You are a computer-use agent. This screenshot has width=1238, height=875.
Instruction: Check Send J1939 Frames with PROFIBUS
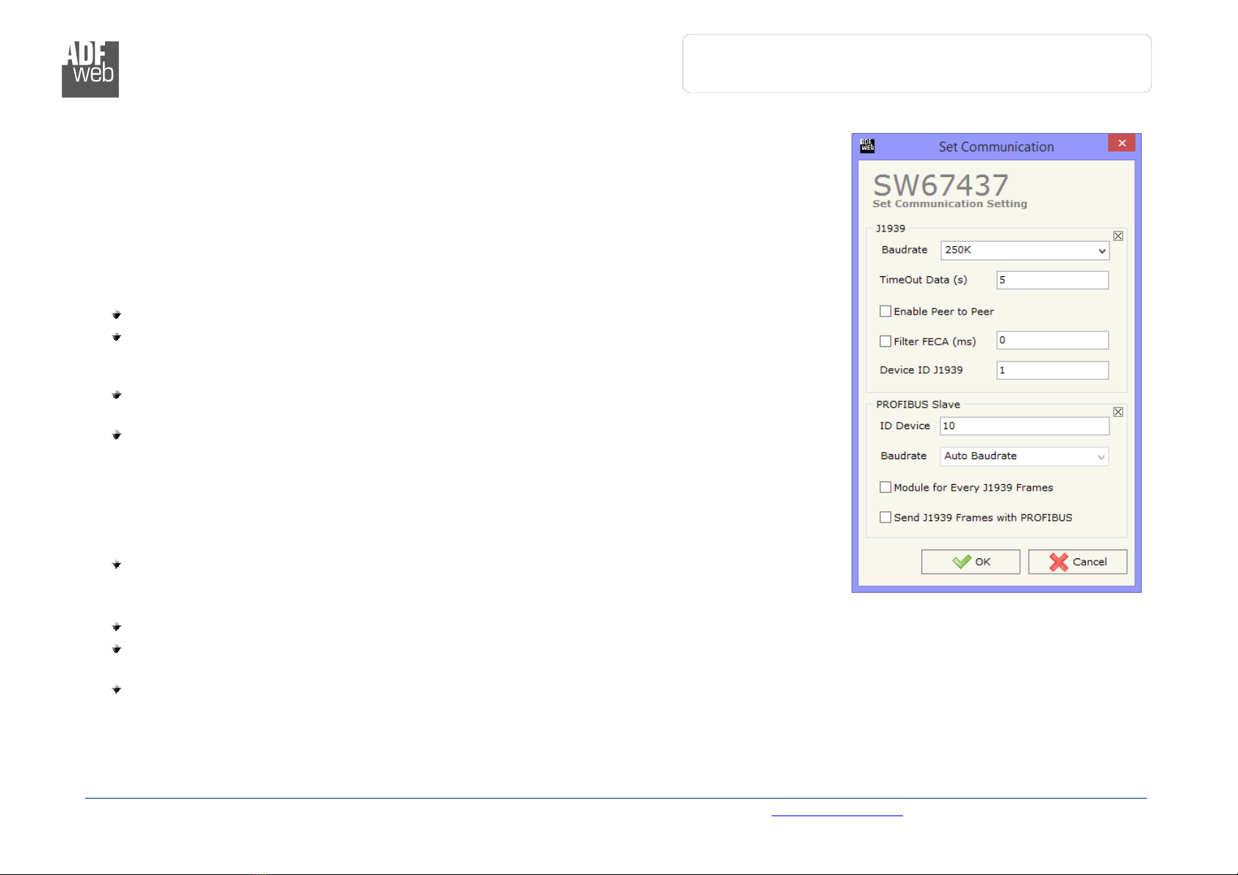(x=885, y=517)
